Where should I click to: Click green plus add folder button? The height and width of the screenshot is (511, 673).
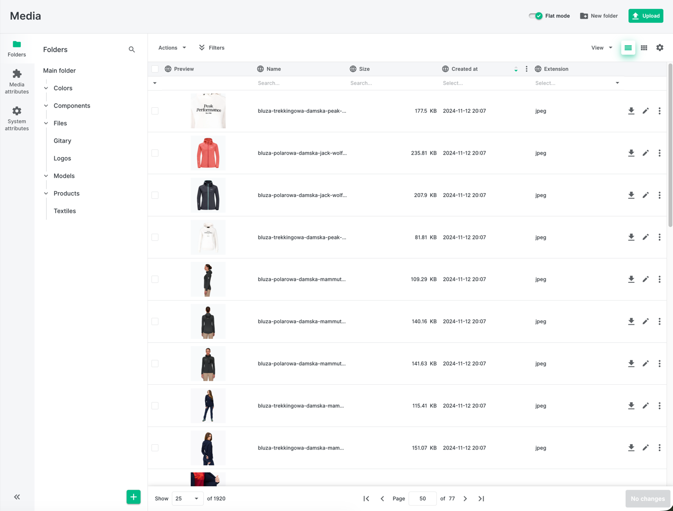click(133, 497)
